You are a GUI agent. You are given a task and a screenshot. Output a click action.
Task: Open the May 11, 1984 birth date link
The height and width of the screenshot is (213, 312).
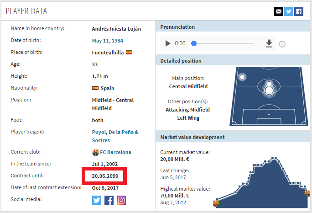point(109,41)
